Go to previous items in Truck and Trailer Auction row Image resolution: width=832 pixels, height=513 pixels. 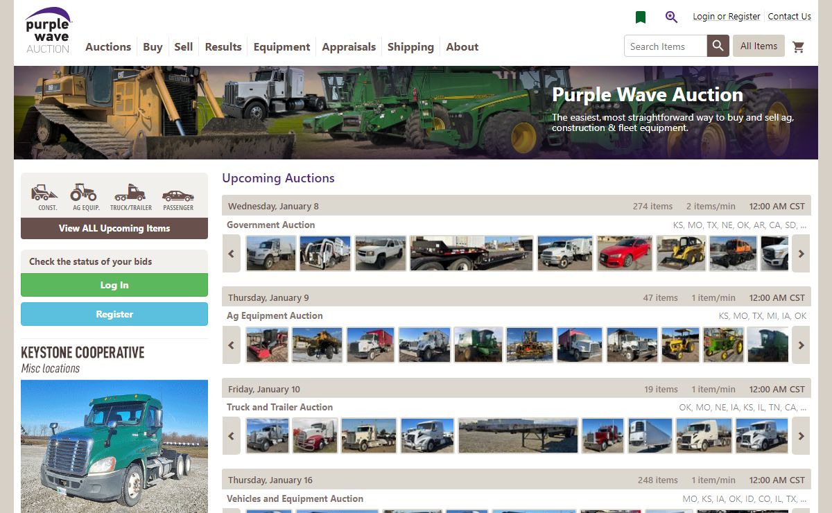(x=232, y=436)
